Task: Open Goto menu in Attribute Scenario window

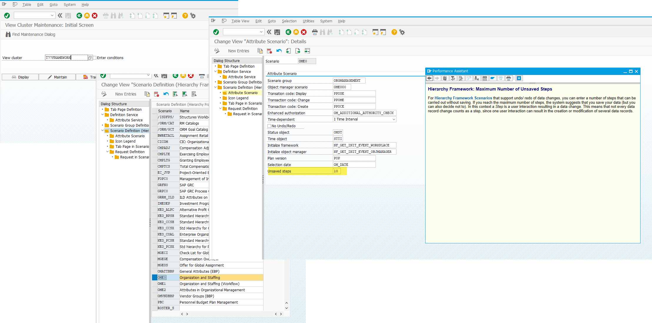Action: coord(272,21)
